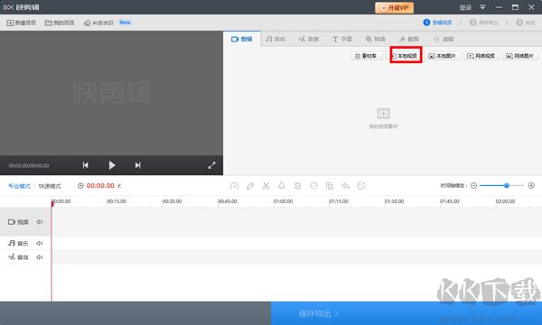Click the bell icon in edit toolbar

click(x=282, y=186)
